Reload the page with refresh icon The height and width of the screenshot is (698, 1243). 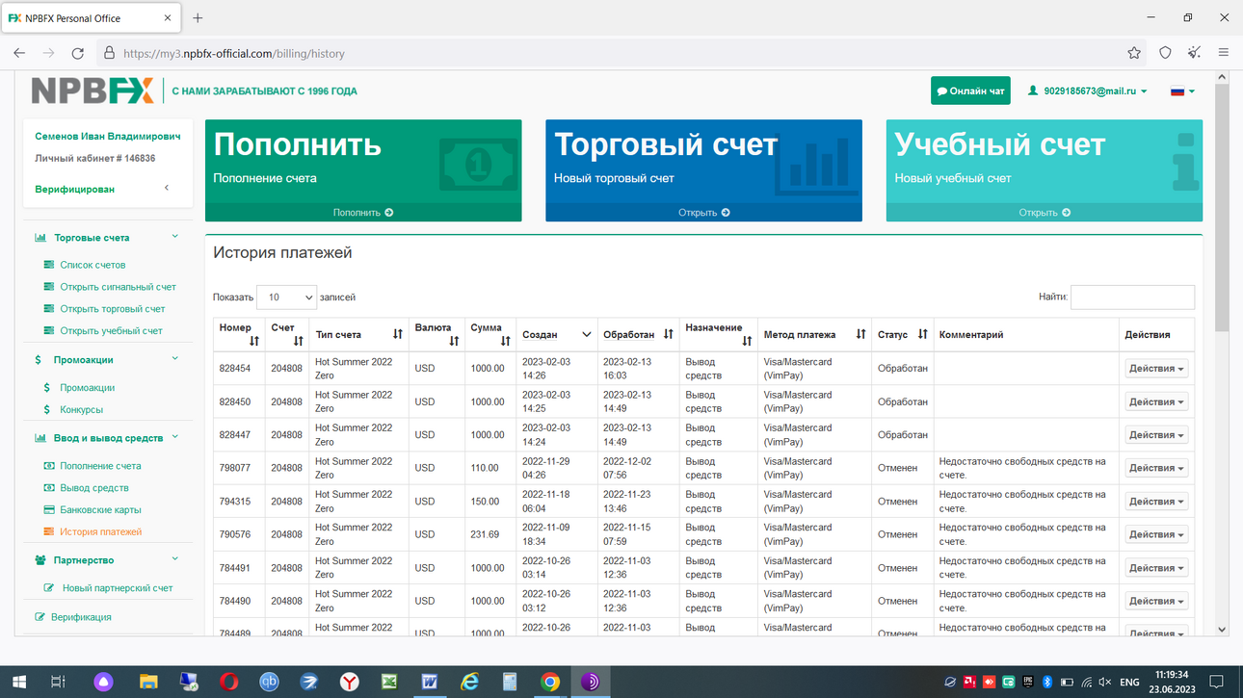point(78,53)
